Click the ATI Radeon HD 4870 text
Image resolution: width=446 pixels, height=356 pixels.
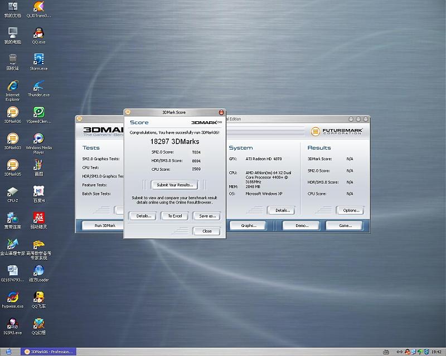[263, 159]
